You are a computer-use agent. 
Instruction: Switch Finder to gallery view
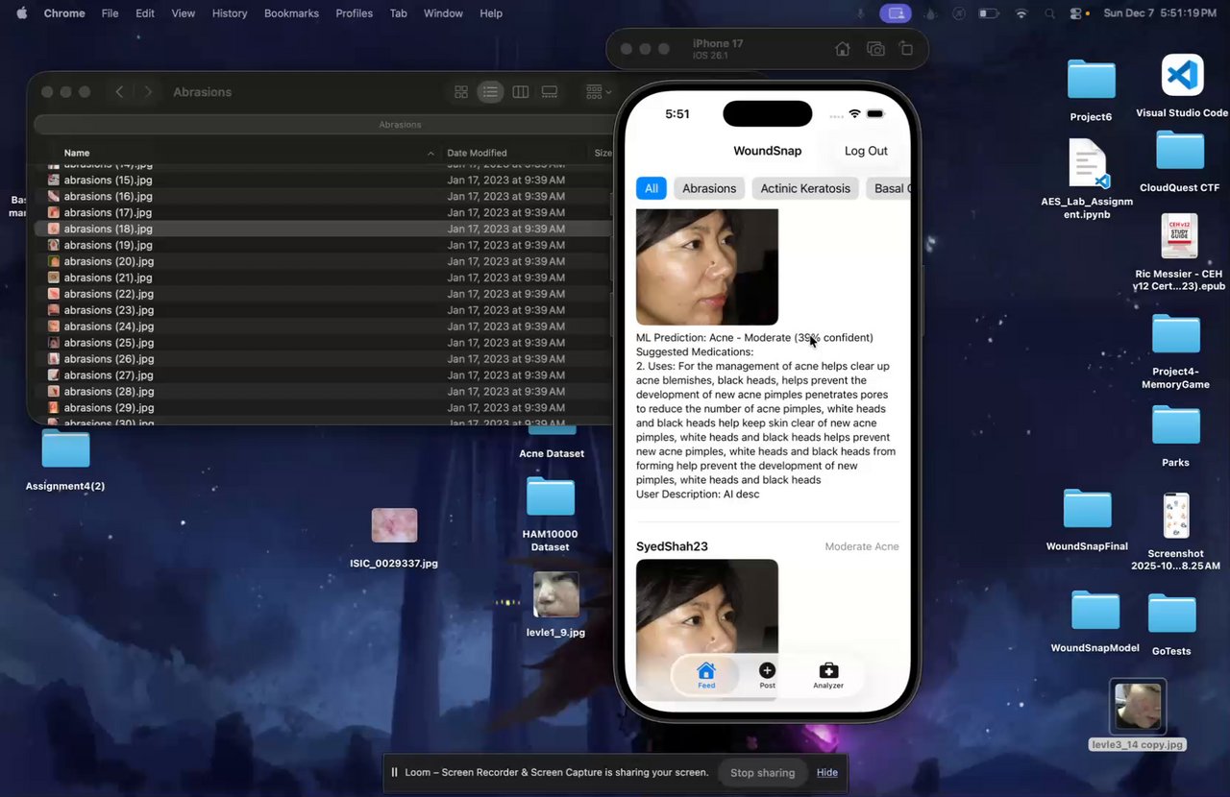pos(550,92)
